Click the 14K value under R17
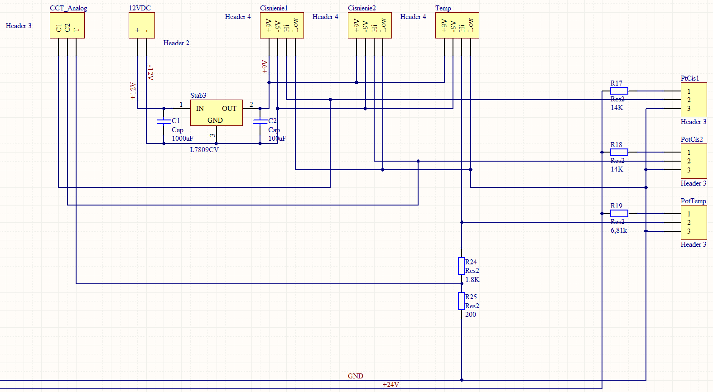713x392 pixels. [x=617, y=108]
